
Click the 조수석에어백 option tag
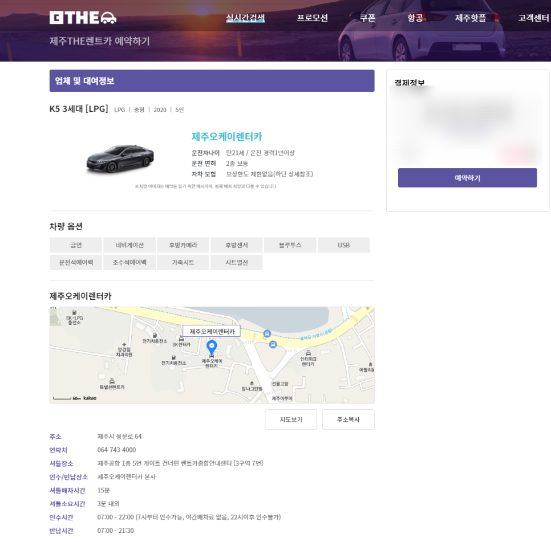tap(129, 262)
